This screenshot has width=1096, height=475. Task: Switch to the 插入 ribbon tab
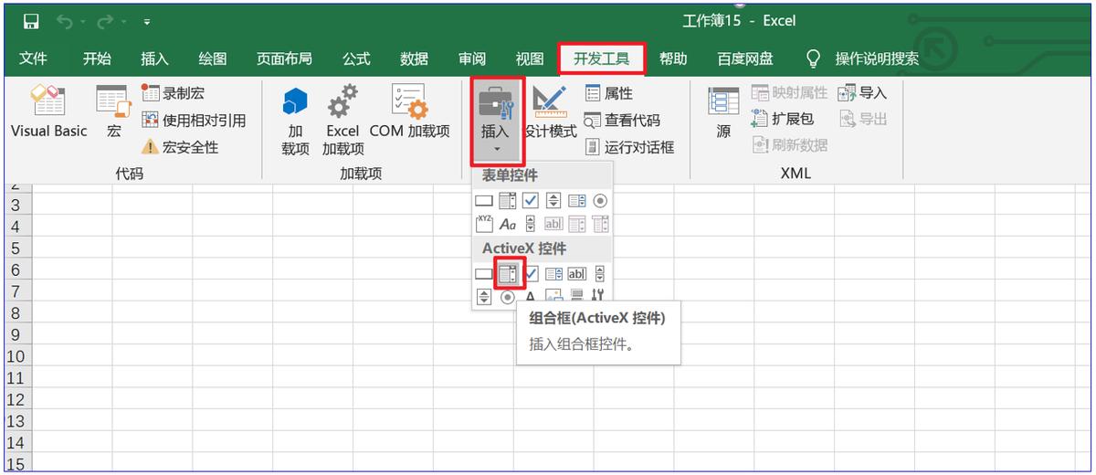tap(154, 58)
